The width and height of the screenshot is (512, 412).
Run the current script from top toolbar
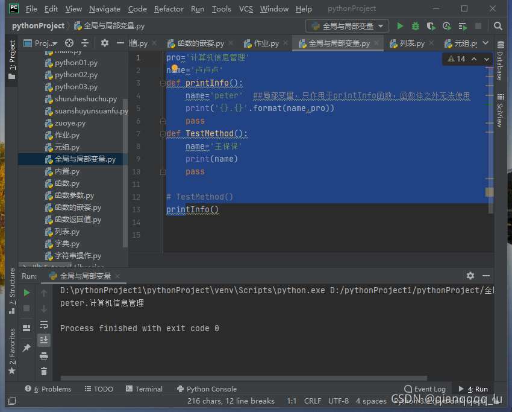(x=400, y=26)
